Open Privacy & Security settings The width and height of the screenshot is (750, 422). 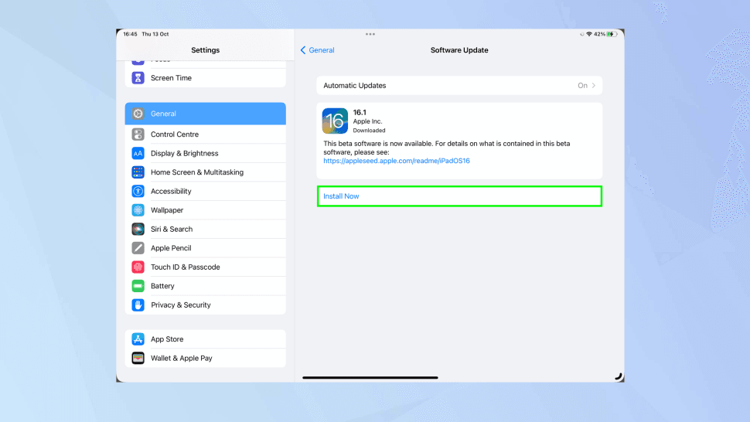coord(205,305)
